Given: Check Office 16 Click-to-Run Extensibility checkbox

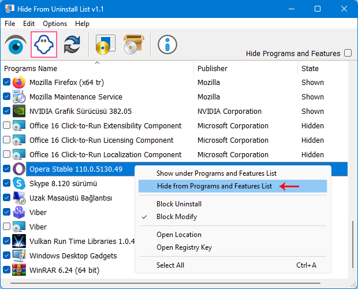Looking at the screenshot, I should click(x=6, y=126).
